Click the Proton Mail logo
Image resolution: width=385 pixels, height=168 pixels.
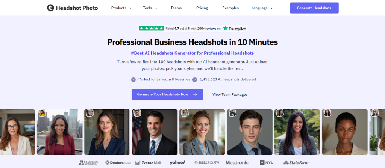click(148, 163)
